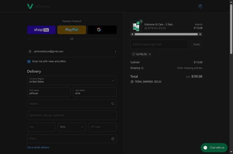Focus the City input field
This screenshot has height=154, width=233.
41,127
